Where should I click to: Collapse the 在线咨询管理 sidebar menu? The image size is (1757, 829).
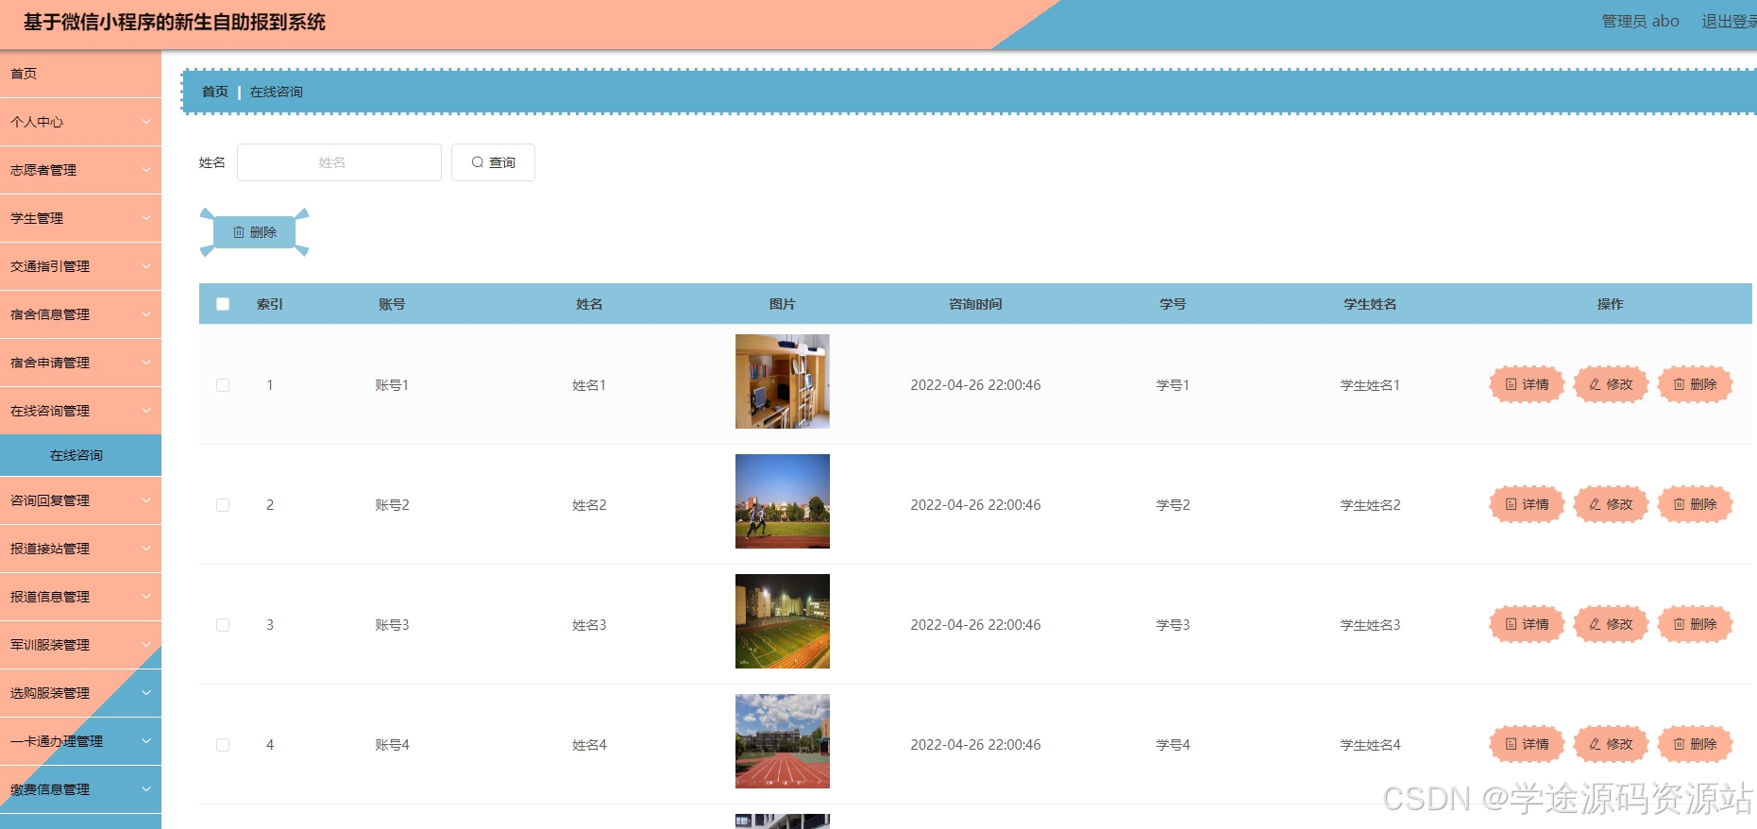(x=80, y=411)
